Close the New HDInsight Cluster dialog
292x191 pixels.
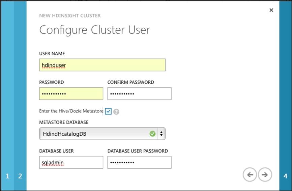pyautogui.click(x=271, y=10)
